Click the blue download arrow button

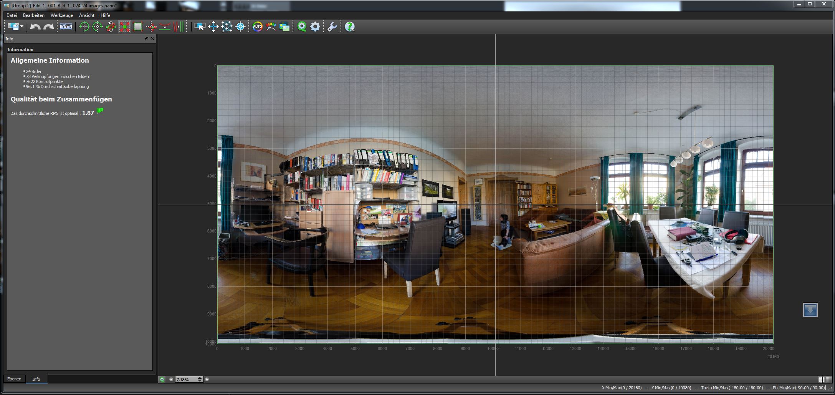click(x=810, y=310)
